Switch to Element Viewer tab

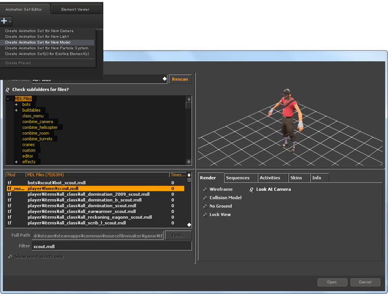(75, 9)
